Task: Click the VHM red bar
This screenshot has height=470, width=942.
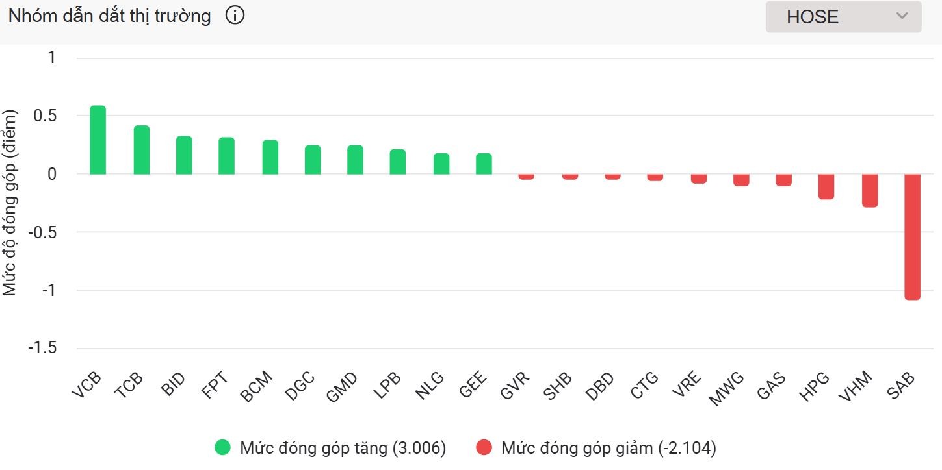Action: coord(870,190)
